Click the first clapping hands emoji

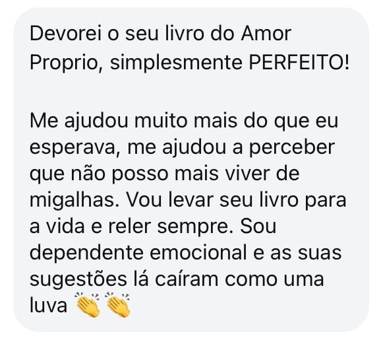point(88,305)
